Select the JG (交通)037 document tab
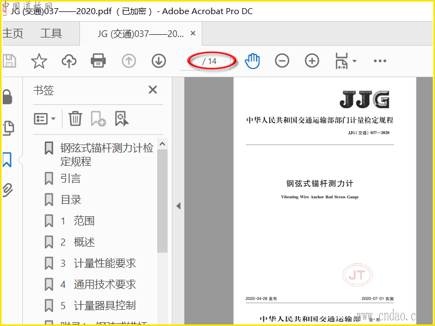 [140, 34]
